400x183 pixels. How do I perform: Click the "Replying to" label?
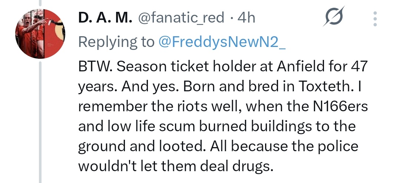click(x=116, y=42)
